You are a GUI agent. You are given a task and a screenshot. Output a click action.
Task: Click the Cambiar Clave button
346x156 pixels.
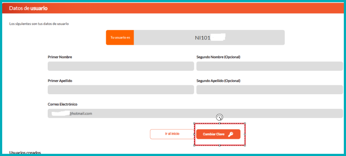[218, 134]
